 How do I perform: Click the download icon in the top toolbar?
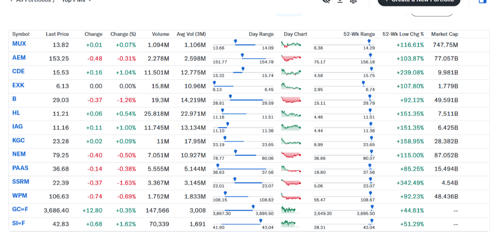340,1
